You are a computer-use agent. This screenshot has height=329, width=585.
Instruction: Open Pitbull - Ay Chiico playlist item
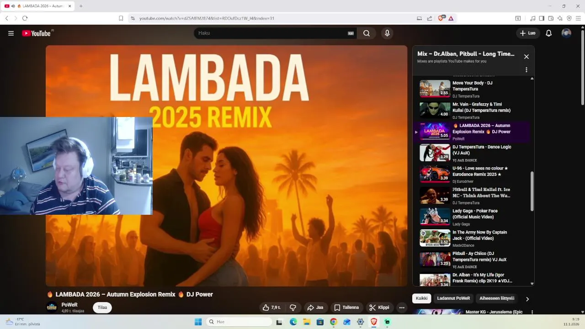[471, 260]
